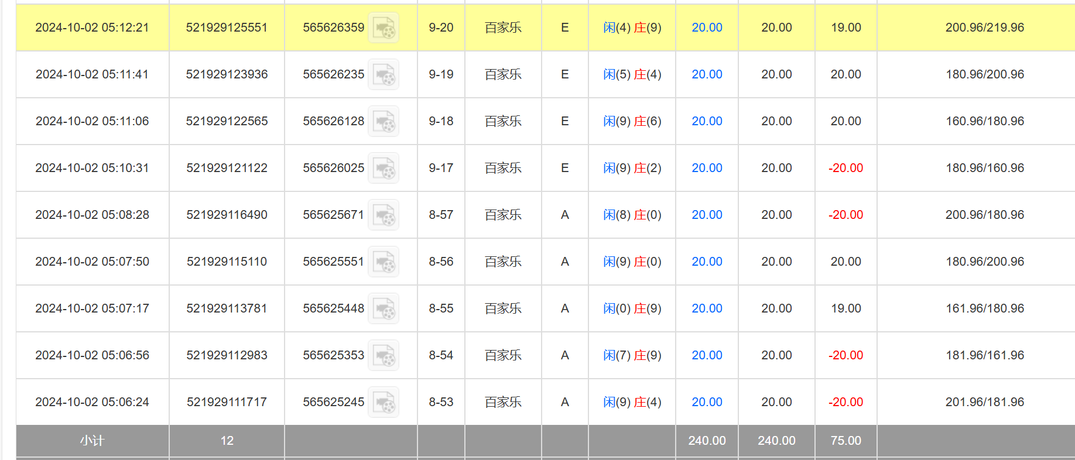
Task: Click replay icon beside 565625448
Action: [x=384, y=308]
